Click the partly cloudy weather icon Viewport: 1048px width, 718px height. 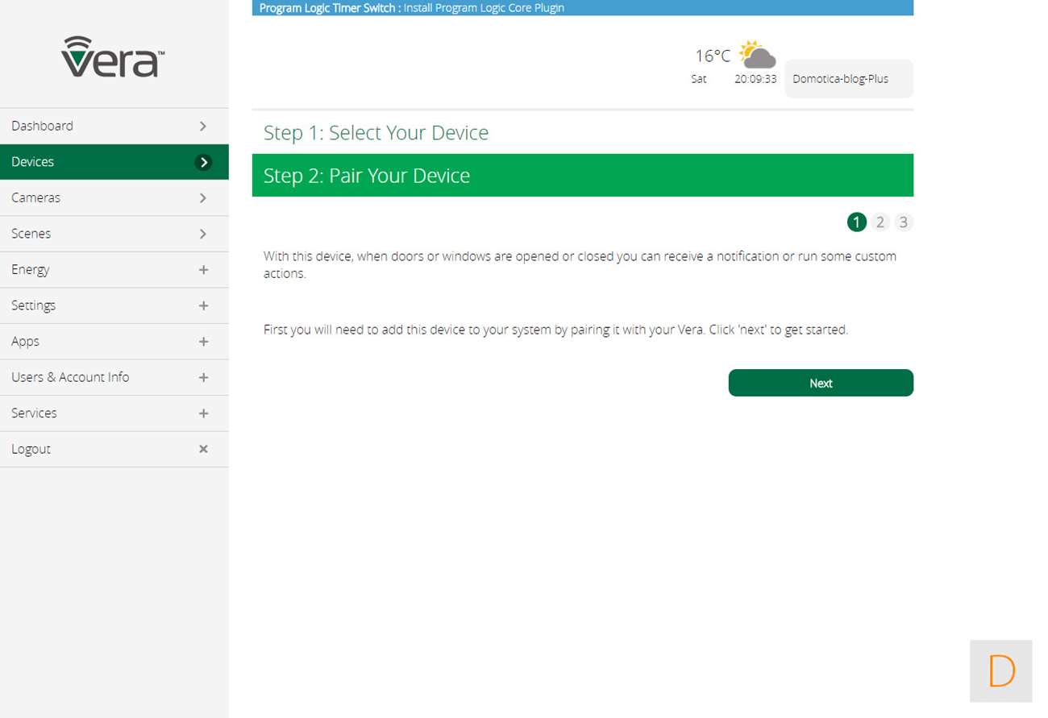[756, 55]
